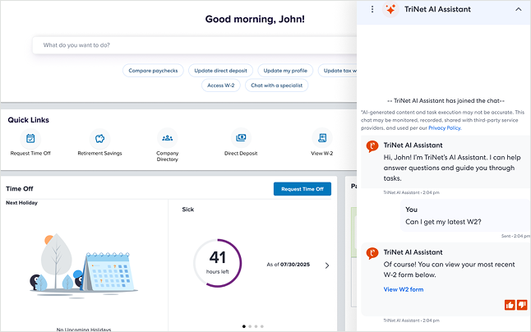
Task: Open the AI Assistant kebab menu
Action: tap(372, 10)
